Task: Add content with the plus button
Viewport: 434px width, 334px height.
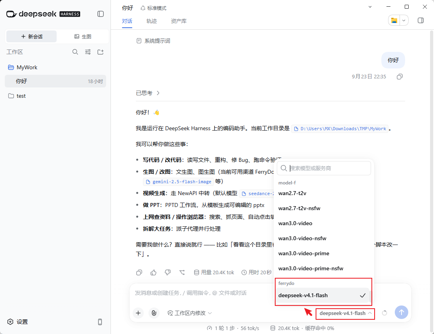Action: tap(138, 313)
